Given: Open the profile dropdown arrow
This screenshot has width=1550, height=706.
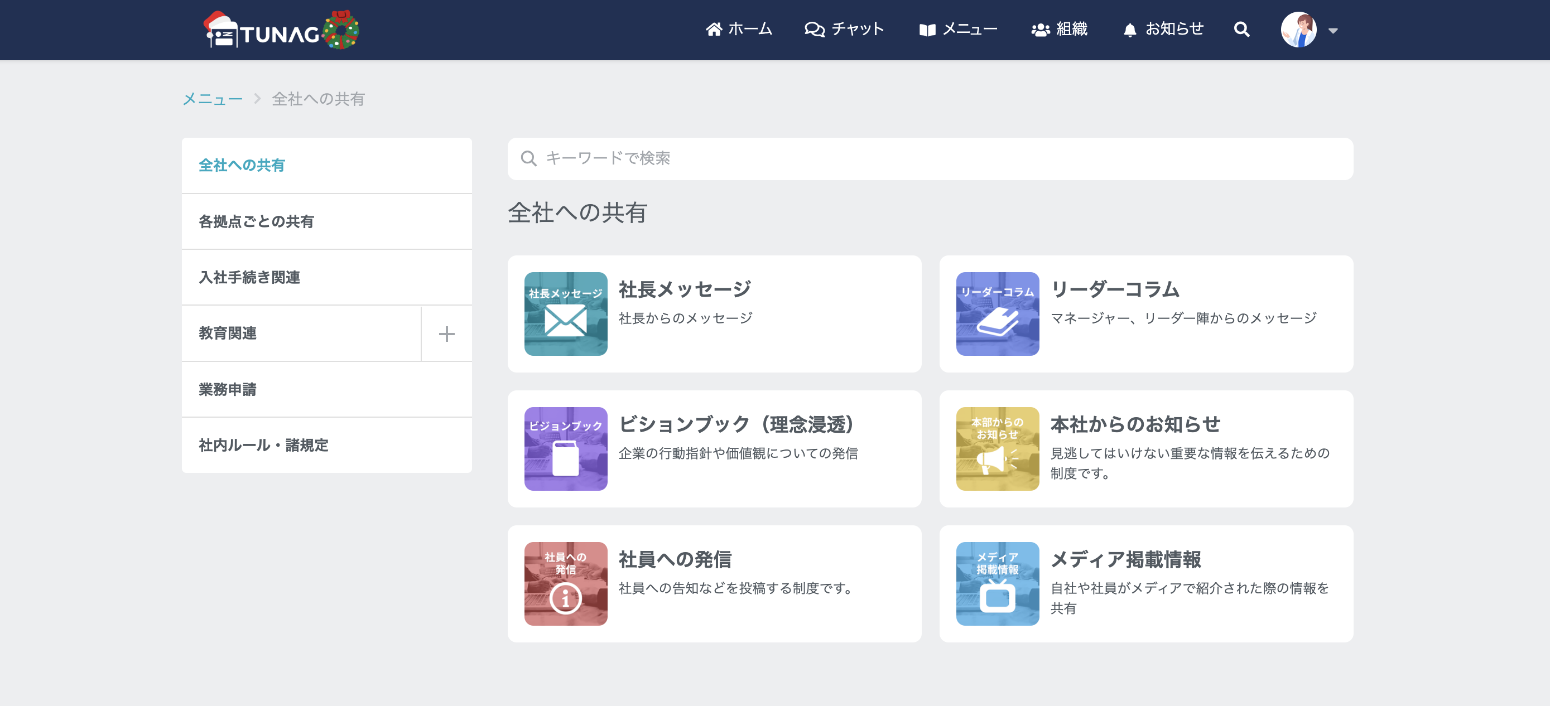Looking at the screenshot, I should point(1333,31).
